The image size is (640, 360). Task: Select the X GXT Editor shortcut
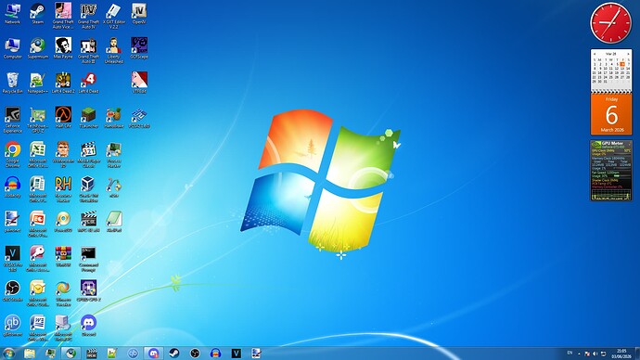tap(113, 16)
